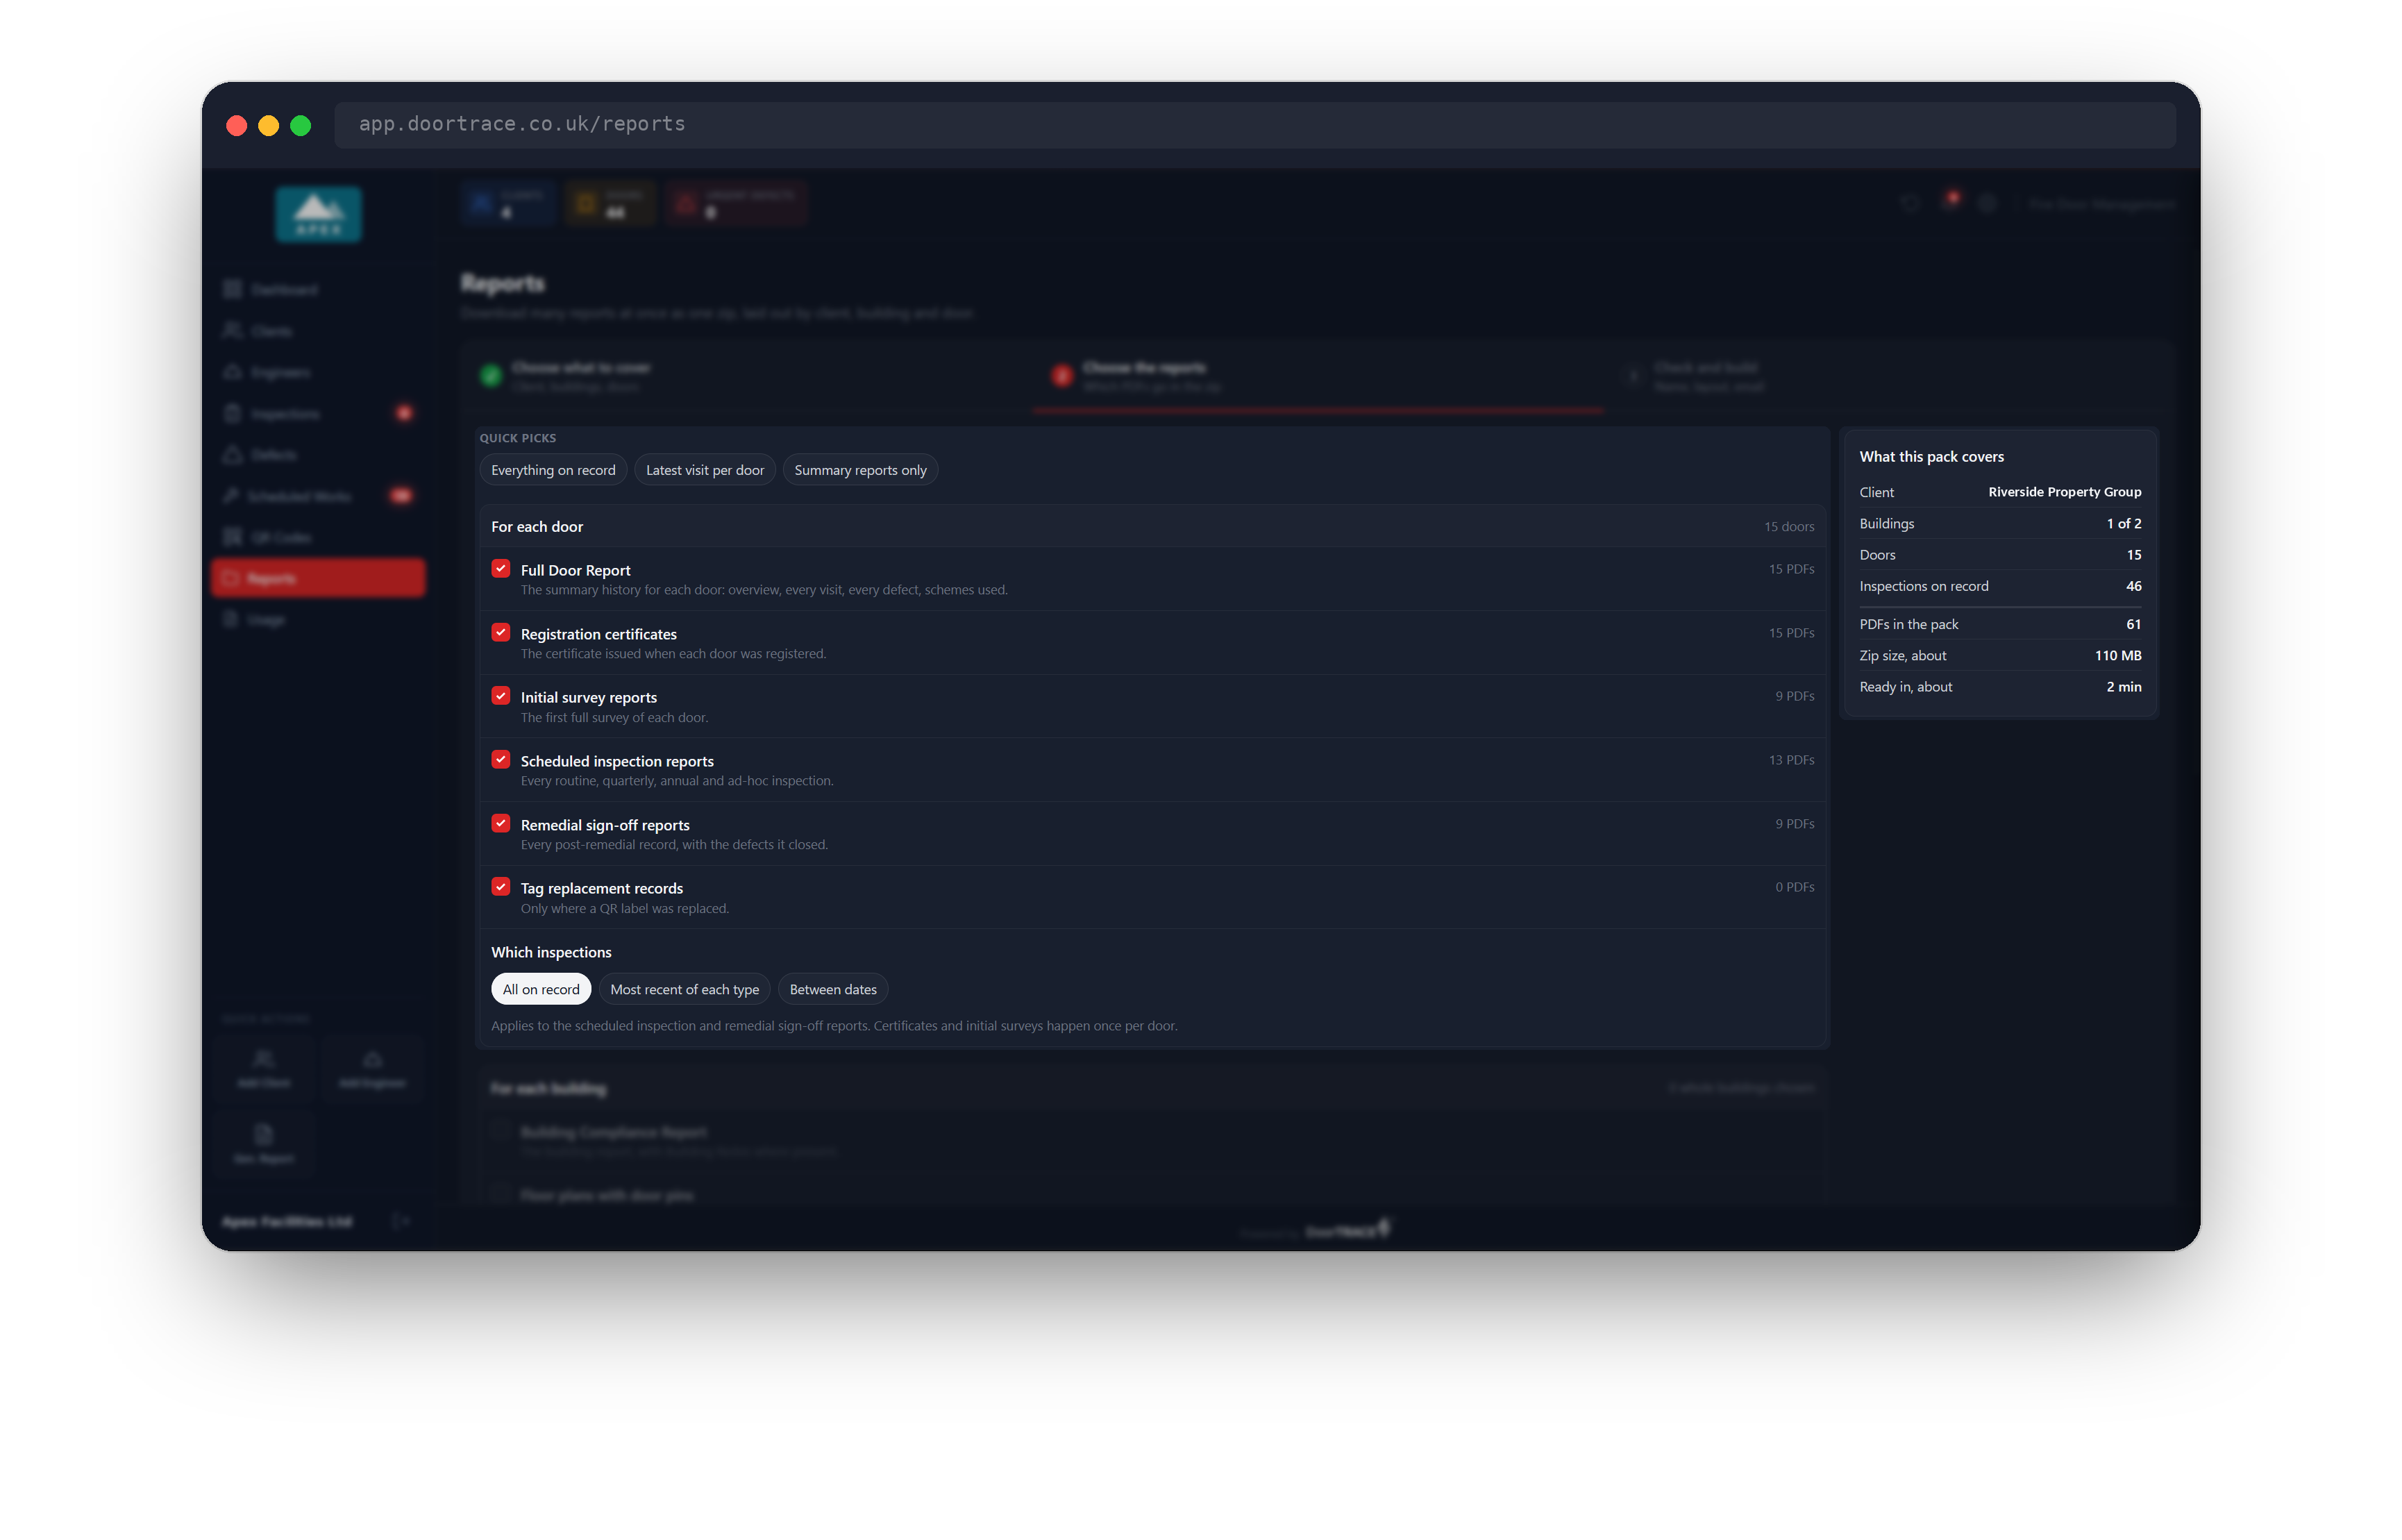Image resolution: width=2402 pixels, height=1540 pixels.
Task: Open Scheduled Works from the sidebar
Action: point(319,496)
